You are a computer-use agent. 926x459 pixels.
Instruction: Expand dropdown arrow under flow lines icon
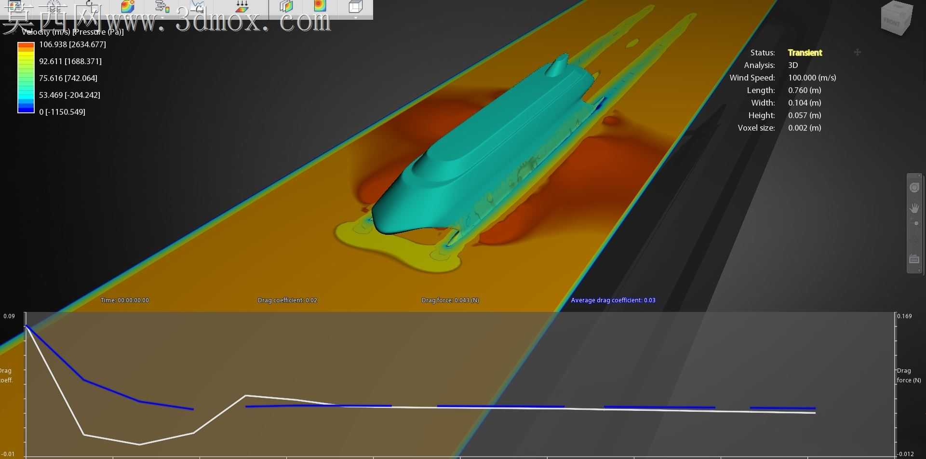tap(162, 17)
